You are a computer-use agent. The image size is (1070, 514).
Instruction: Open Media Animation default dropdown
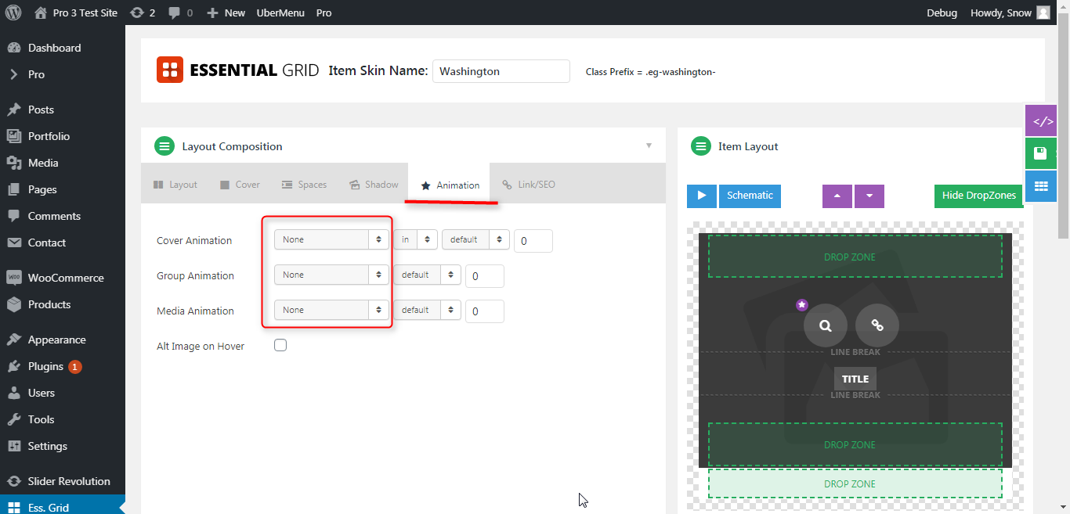click(x=427, y=310)
